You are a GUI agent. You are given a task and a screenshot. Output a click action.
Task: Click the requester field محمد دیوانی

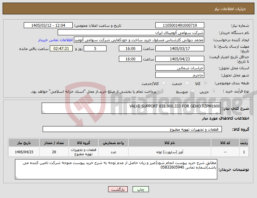click(139, 40)
